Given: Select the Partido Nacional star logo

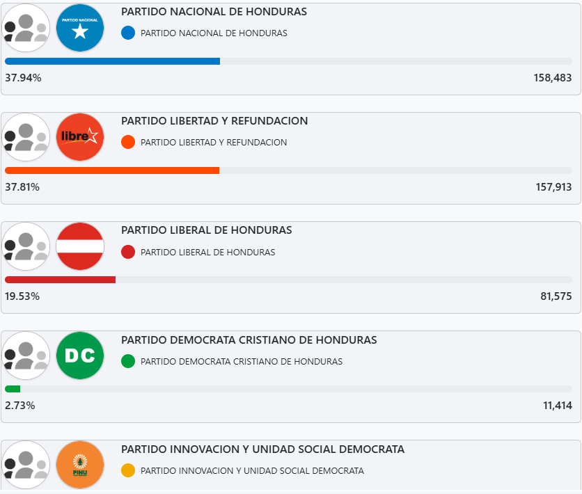Looking at the screenshot, I should (x=79, y=28).
